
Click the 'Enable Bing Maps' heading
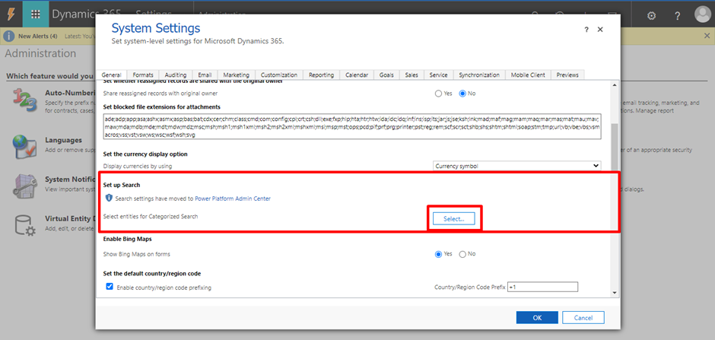pos(126,238)
